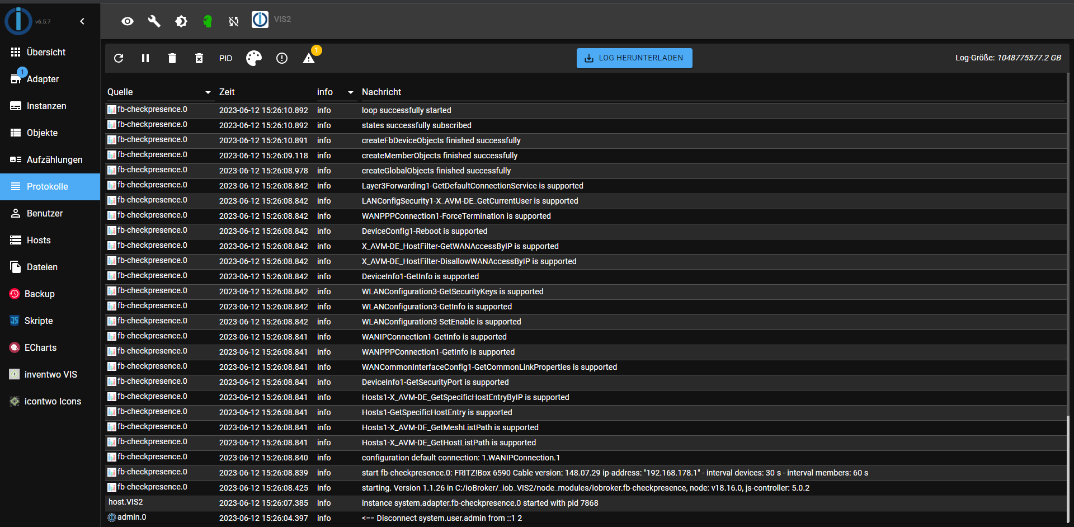Open ECharts in the sidebar
Viewport: 1074px width, 527px height.
[x=50, y=347]
